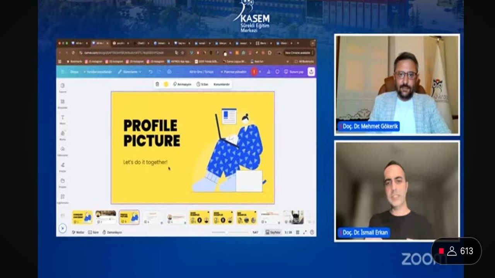Open the Yüklemeler uploads panel
This screenshot has width=495, height=278.
click(x=63, y=151)
